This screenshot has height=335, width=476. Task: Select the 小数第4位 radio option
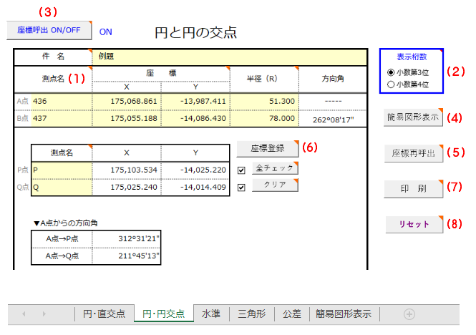[390, 84]
